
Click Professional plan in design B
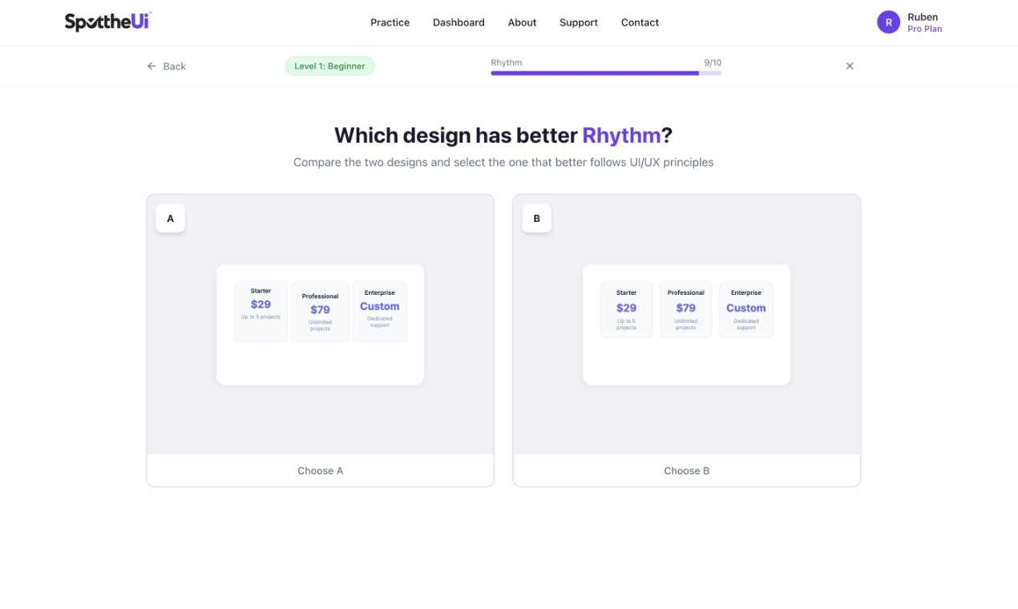(685, 309)
